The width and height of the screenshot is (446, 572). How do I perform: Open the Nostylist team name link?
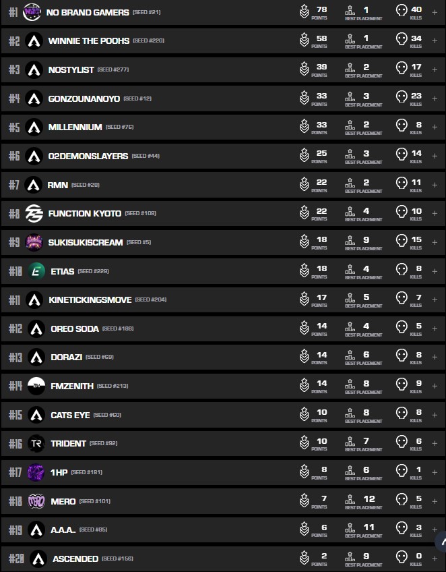click(71, 70)
